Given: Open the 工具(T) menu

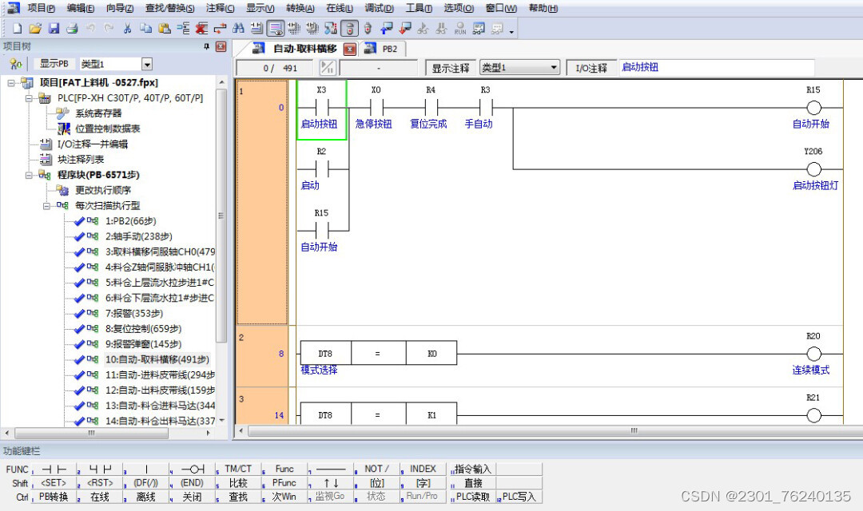Looking at the screenshot, I should pos(419,8).
